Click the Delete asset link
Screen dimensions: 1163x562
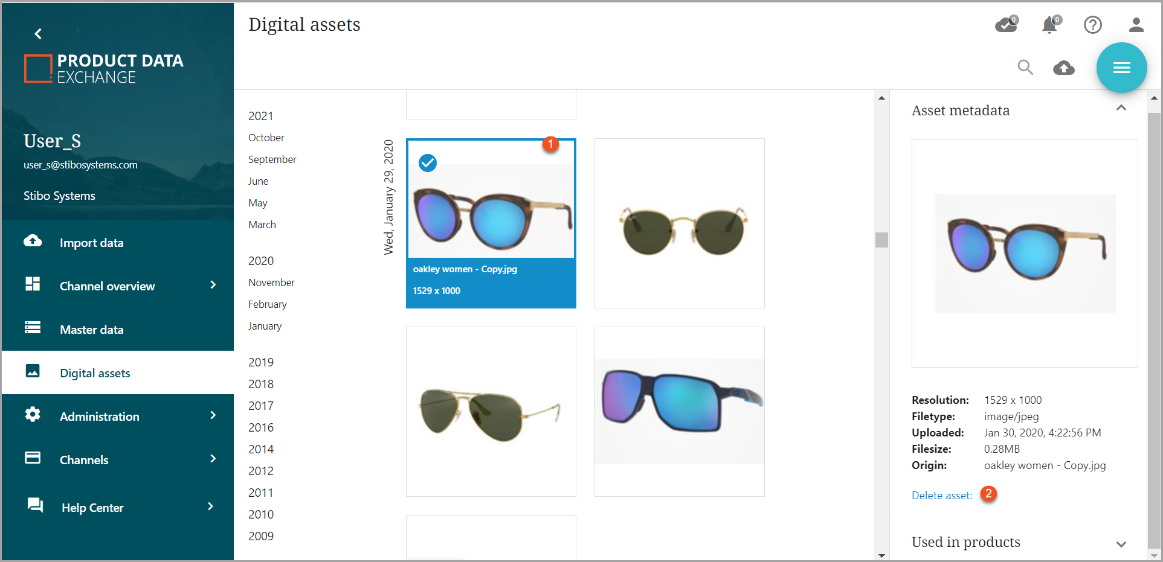(x=942, y=496)
